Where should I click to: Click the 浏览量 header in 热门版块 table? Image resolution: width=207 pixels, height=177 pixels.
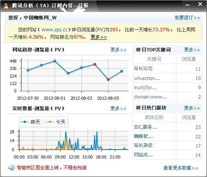click(189, 117)
